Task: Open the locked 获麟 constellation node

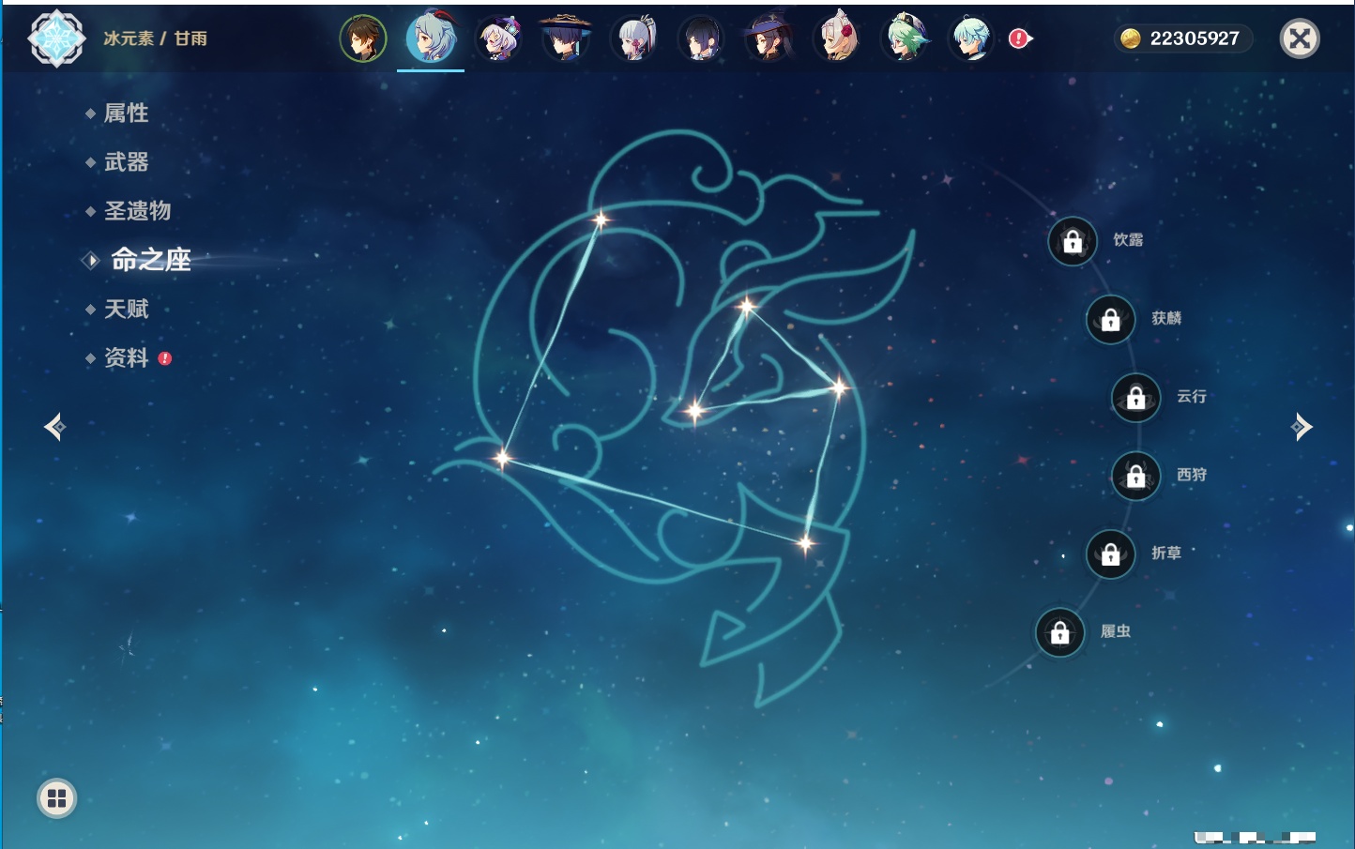Action: coord(1111,320)
